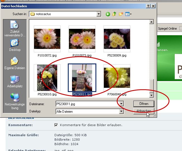Click Spiegel Online bookmark in Firefox
The image size is (182, 151).
point(167,29)
